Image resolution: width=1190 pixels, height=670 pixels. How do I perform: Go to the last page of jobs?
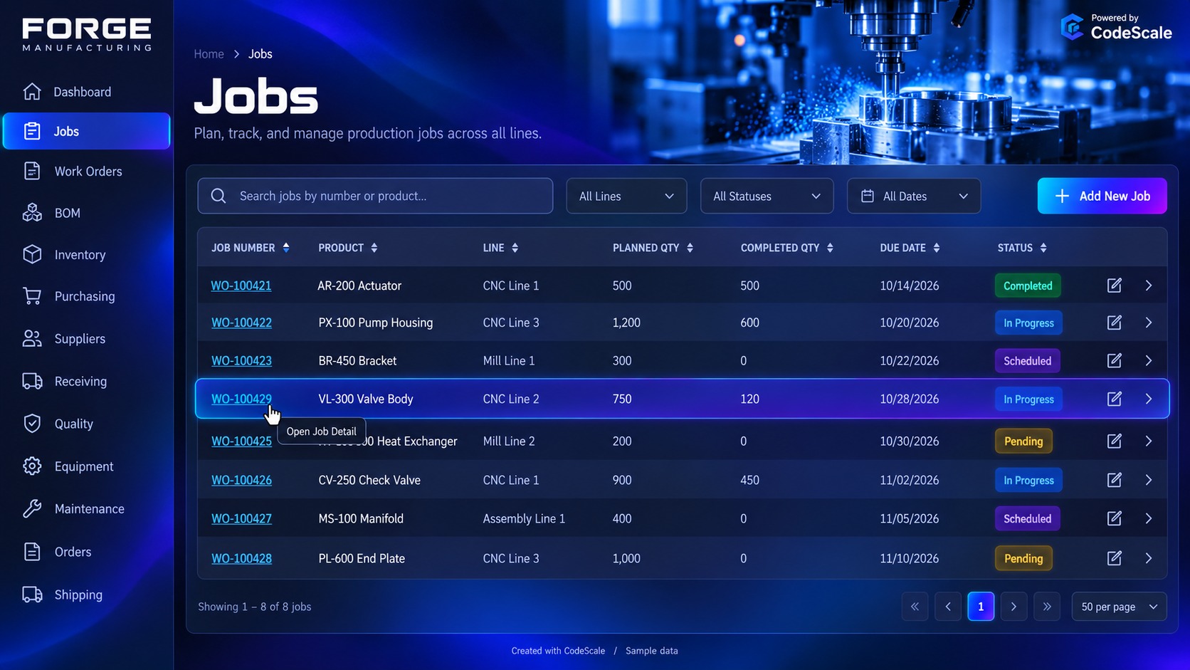[1047, 607]
